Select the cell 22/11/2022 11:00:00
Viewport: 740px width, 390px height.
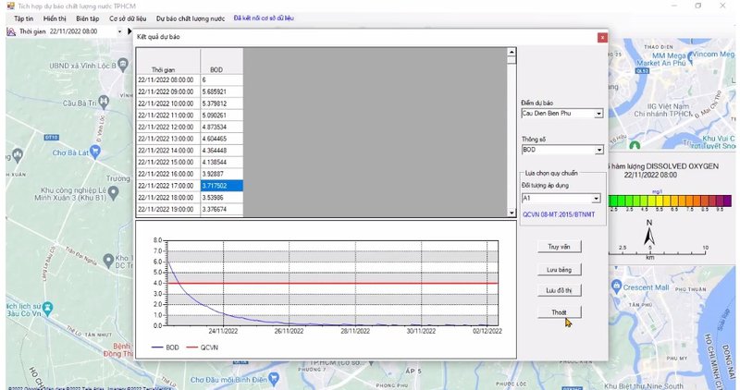[x=168, y=116]
